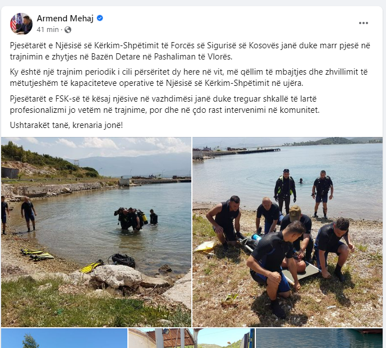
Task: Click the swimmer's head in the sea
Action: point(301,181)
